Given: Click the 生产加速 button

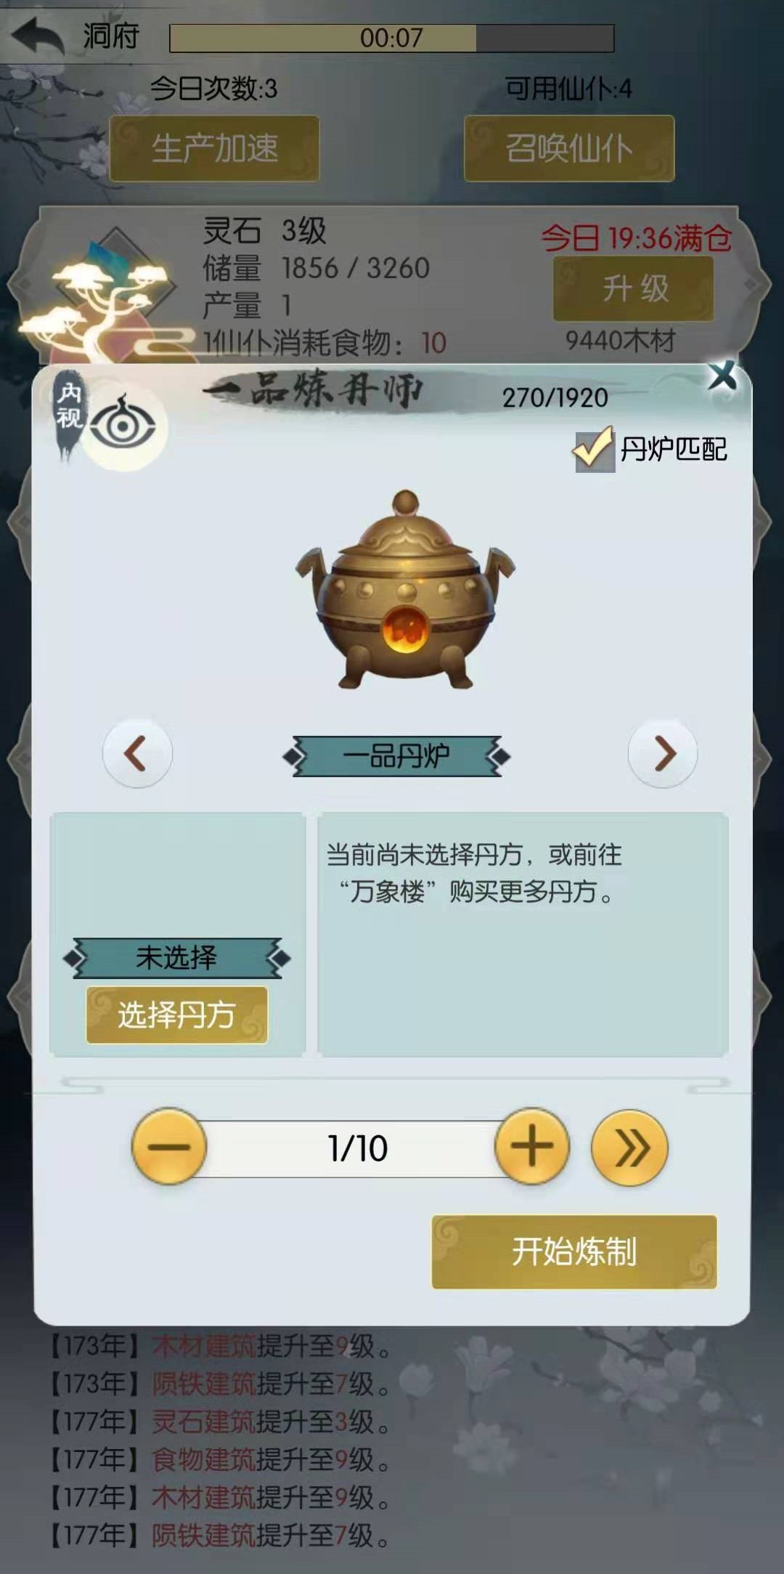Looking at the screenshot, I should coord(214,148).
